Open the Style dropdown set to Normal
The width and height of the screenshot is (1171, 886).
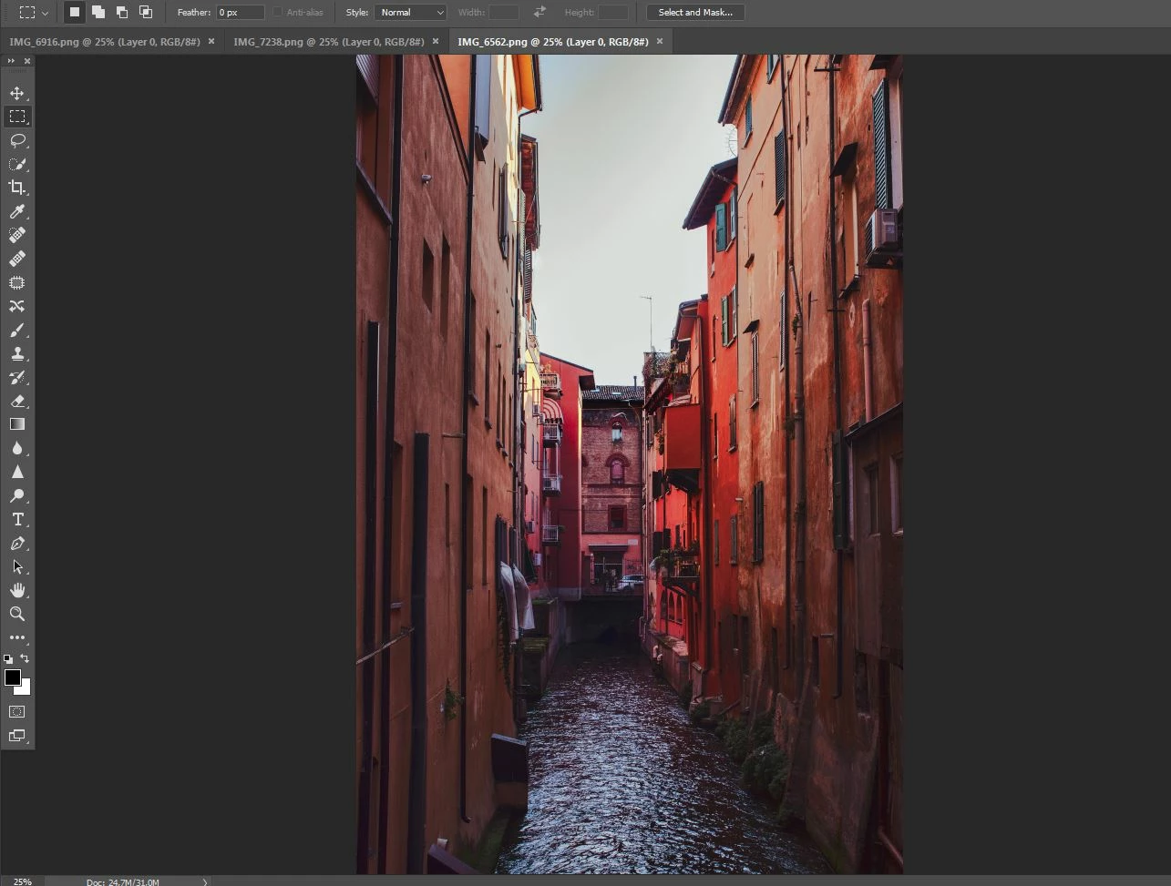click(x=410, y=12)
